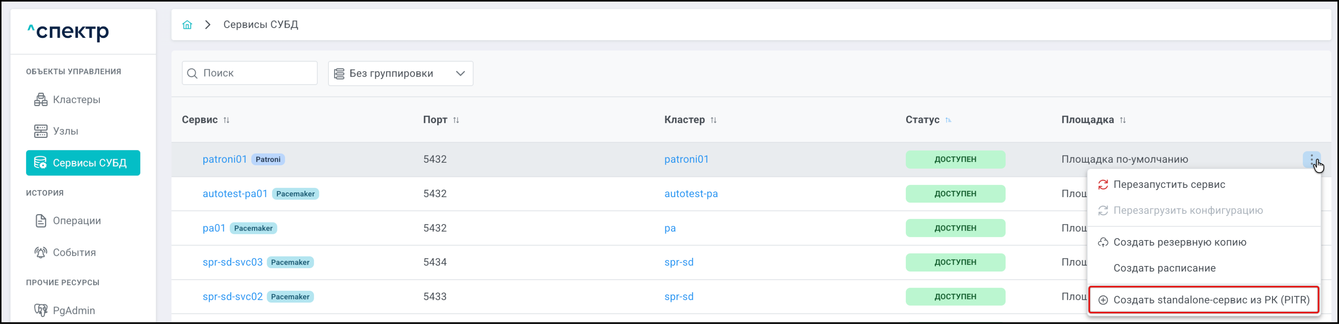Select Перезапустить сервис from context menu
This screenshot has width=1339, height=324.
[x=1169, y=185]
